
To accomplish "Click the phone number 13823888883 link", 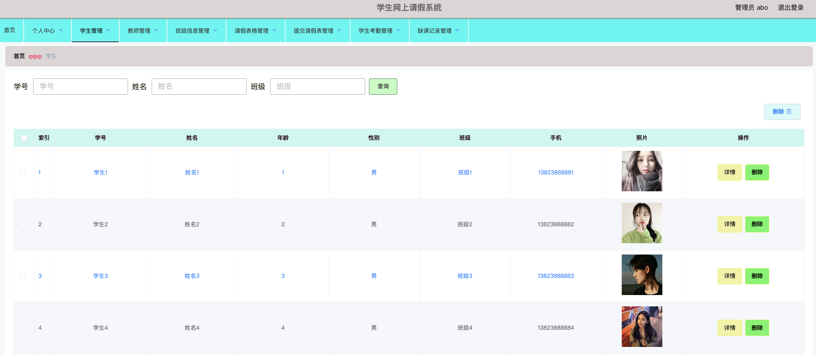I will pyautogui.click(x=556, y=276).
